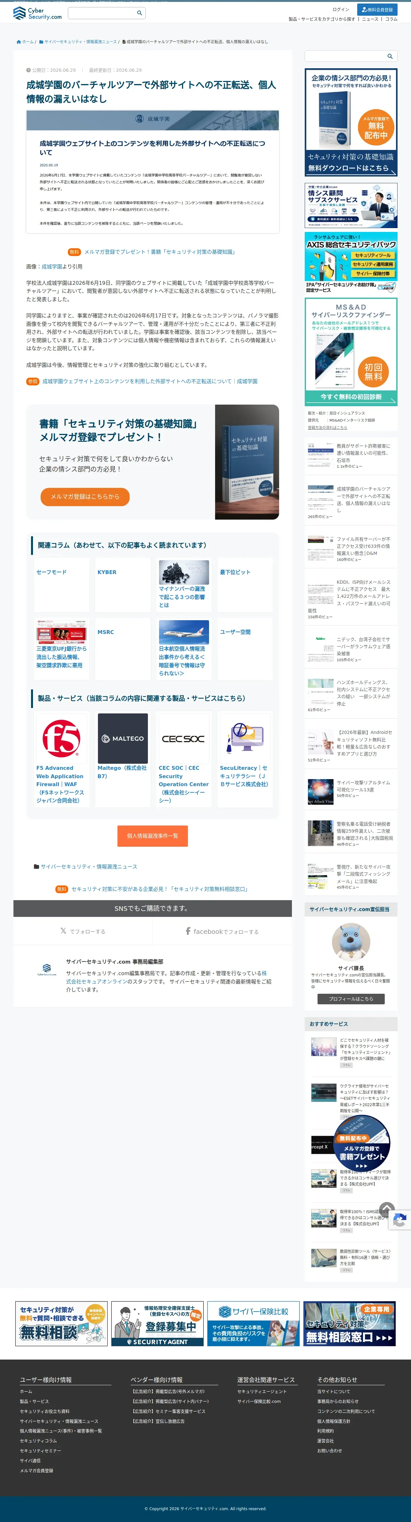
Task: Open the Maltego product logo
Action: (x=123, y=738)
